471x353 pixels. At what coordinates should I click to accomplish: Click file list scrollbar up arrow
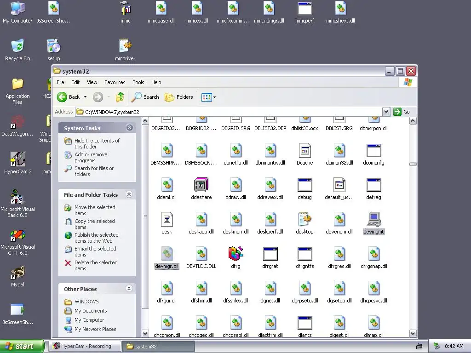413,121
